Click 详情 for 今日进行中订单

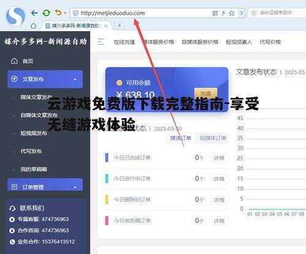(219, 179)
